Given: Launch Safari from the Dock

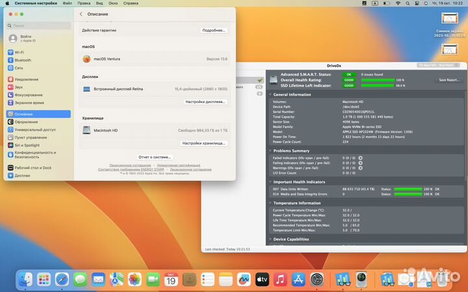Looking at the screenshot, I should point(62,280).
